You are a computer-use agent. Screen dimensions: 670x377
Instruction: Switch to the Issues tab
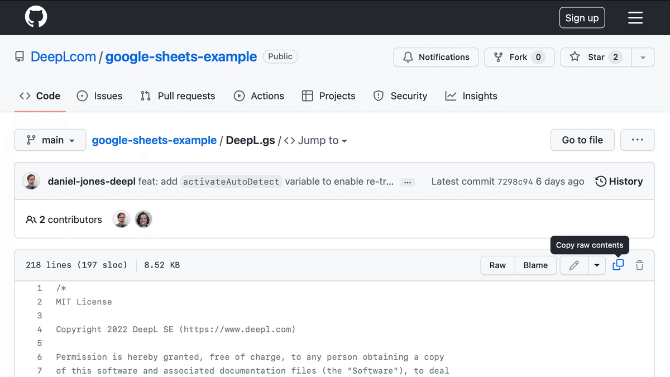tap(100, 96)
